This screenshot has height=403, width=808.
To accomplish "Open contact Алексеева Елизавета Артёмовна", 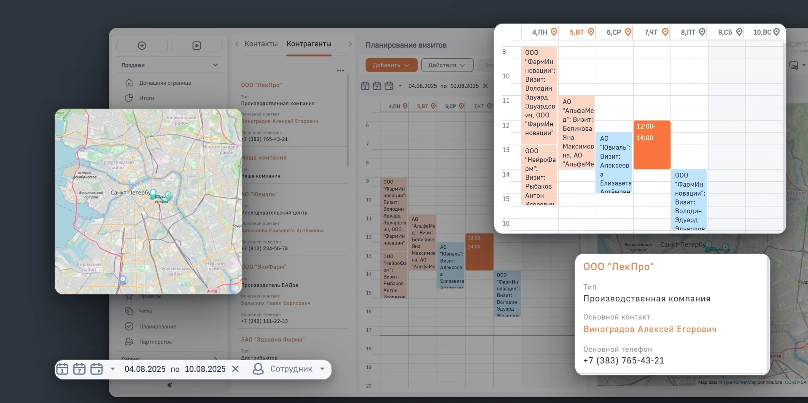I will point(283,231).
